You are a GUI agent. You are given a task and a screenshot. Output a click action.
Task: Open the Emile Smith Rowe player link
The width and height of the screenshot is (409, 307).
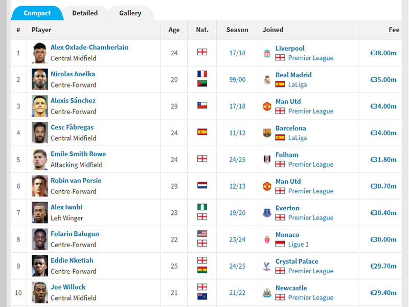coord(78,154)
